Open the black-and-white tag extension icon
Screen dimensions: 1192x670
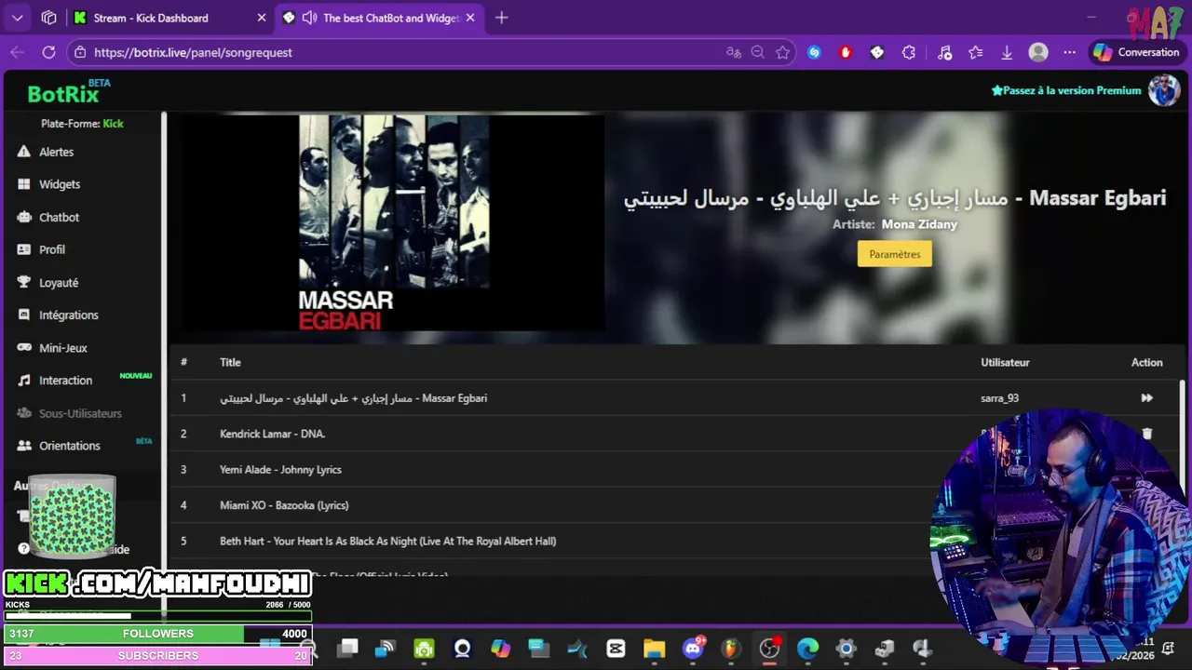point(877,52)
